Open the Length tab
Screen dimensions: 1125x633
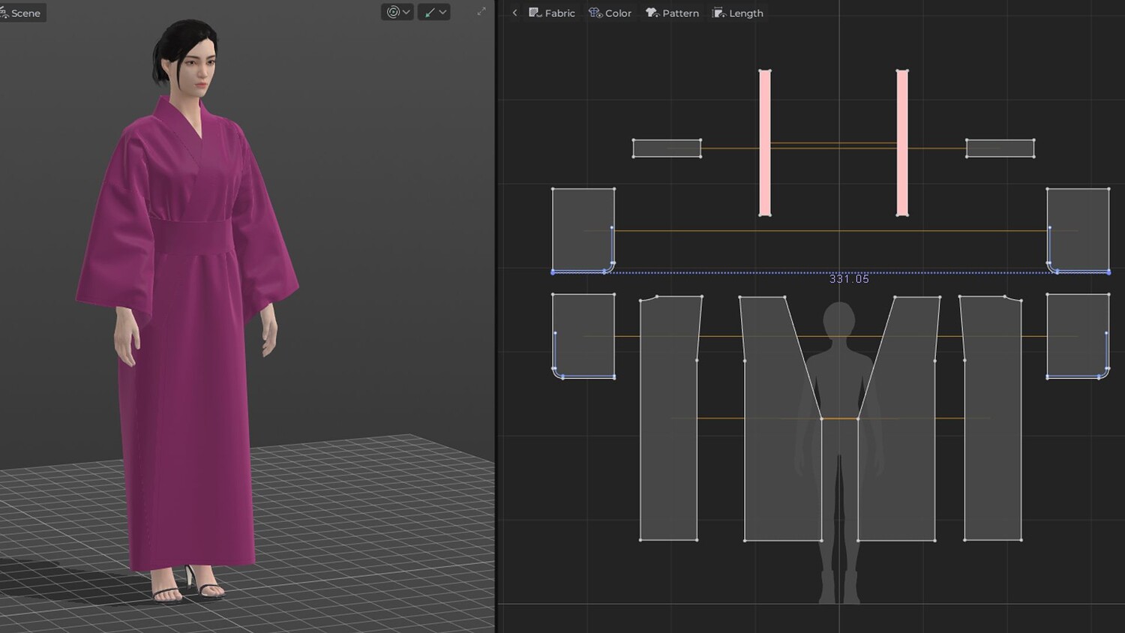(x=737, y=13)
